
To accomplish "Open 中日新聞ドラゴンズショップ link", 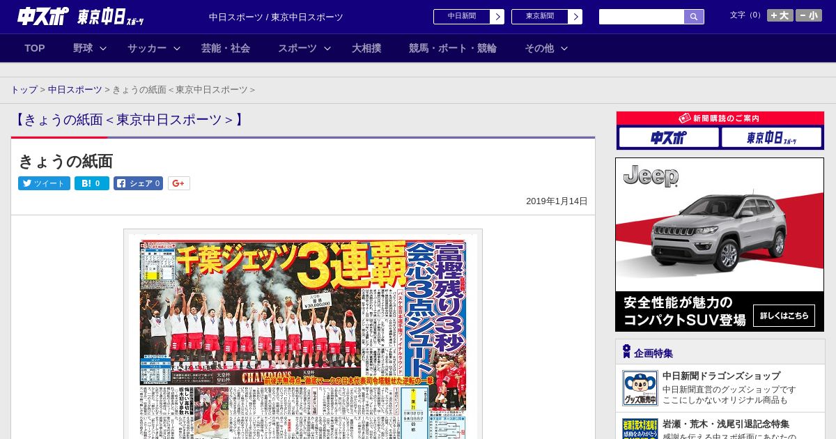I will click(x=721, y=376).
